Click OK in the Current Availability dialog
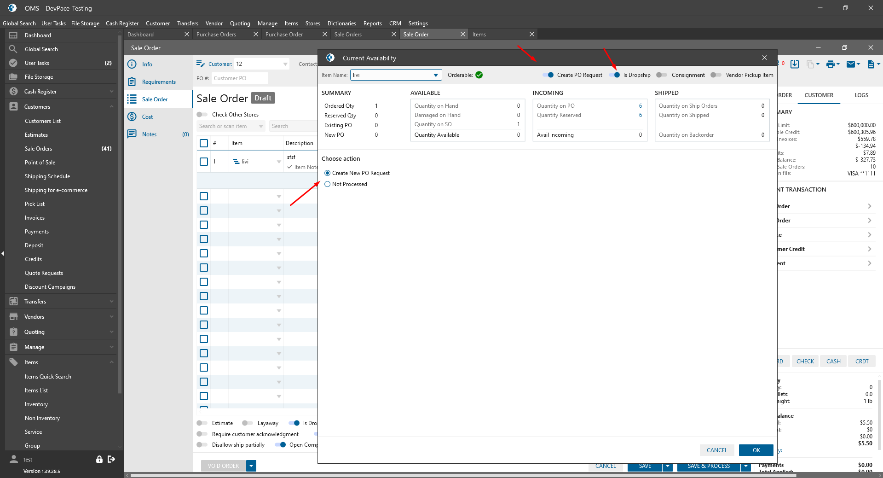 (x=756, y=450)
